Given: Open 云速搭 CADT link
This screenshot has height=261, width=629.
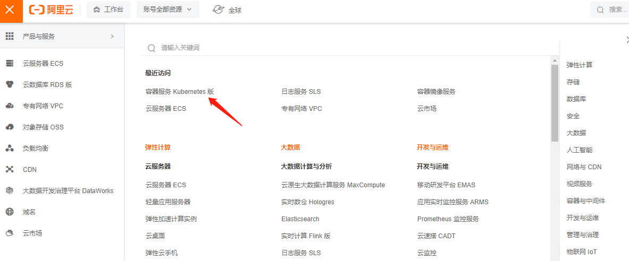Looking at the screenshot, I should tap(437, 236).
